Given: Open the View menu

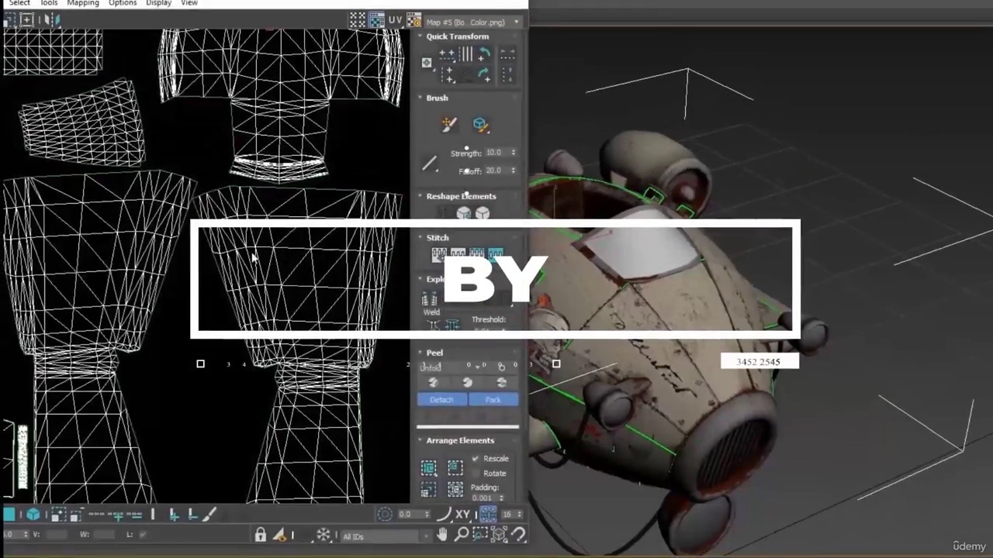Looking at the screenshot, I should (x=189, y=3).
